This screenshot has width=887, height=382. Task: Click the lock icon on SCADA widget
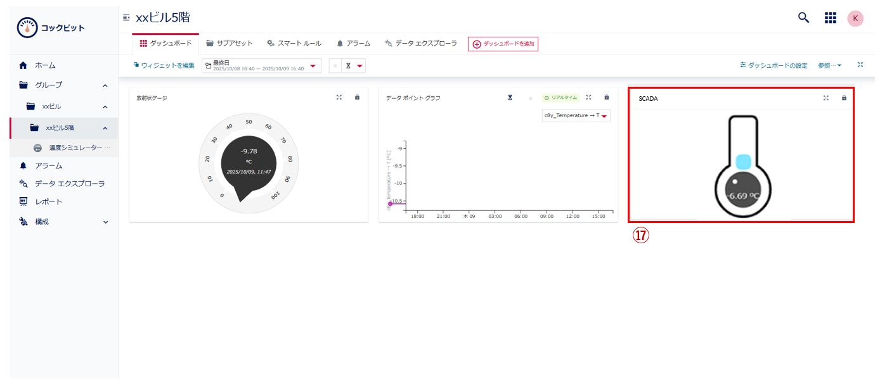click(844, 98)
